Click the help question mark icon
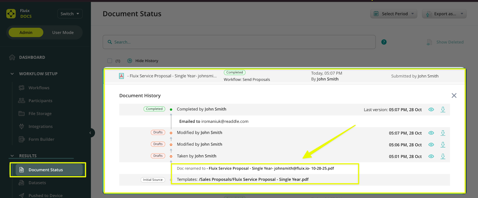 [x=384, y=42]
